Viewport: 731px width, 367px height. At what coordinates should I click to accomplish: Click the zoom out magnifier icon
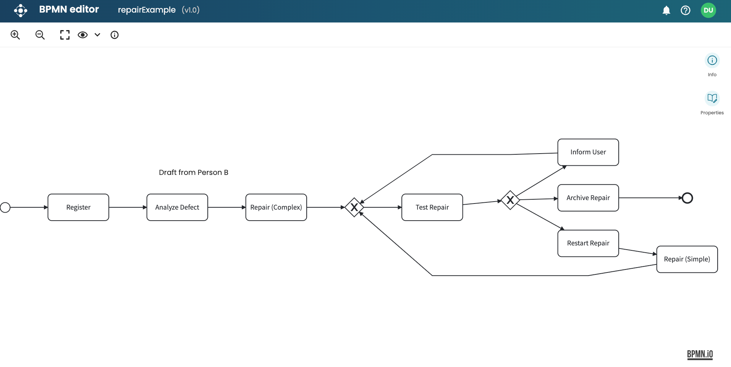[x=40, y=35]
